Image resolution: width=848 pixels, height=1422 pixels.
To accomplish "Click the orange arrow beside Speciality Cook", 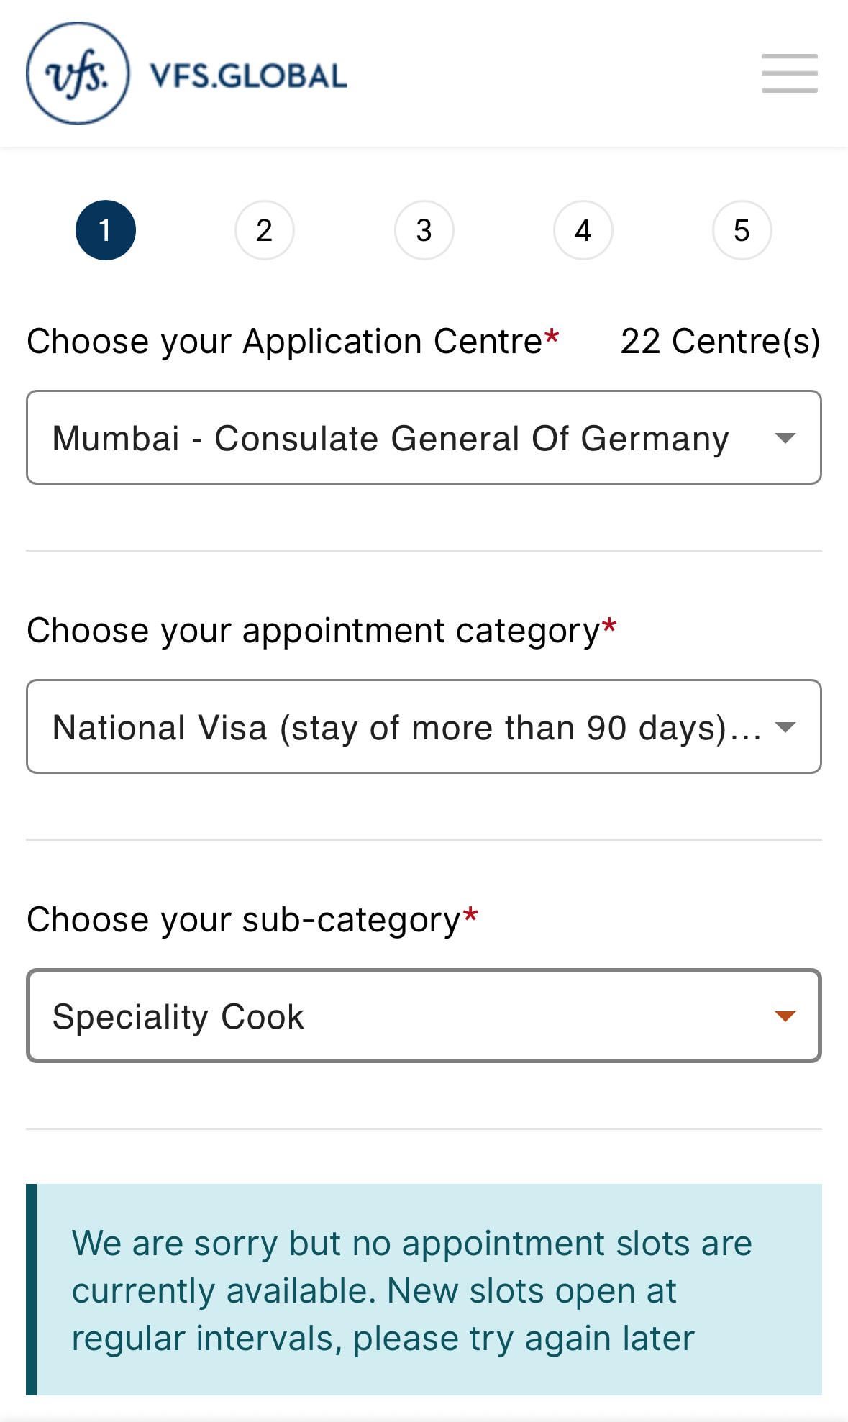I will [785, 1016].
